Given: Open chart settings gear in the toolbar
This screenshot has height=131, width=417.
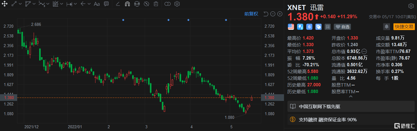Looking at the screenshot, I should [x=177, y=4].
